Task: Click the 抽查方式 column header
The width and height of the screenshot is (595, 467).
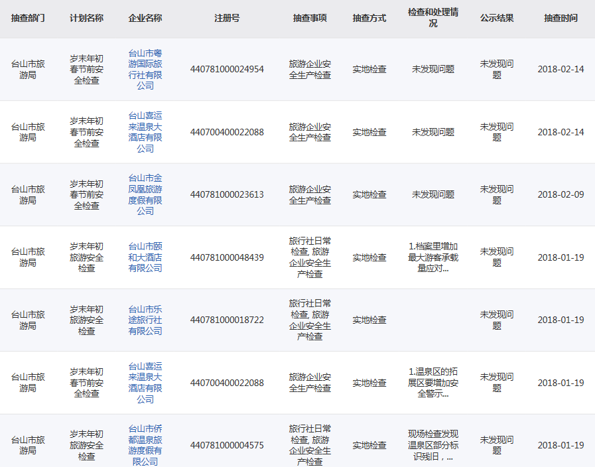Action: (x=369, y=18)
